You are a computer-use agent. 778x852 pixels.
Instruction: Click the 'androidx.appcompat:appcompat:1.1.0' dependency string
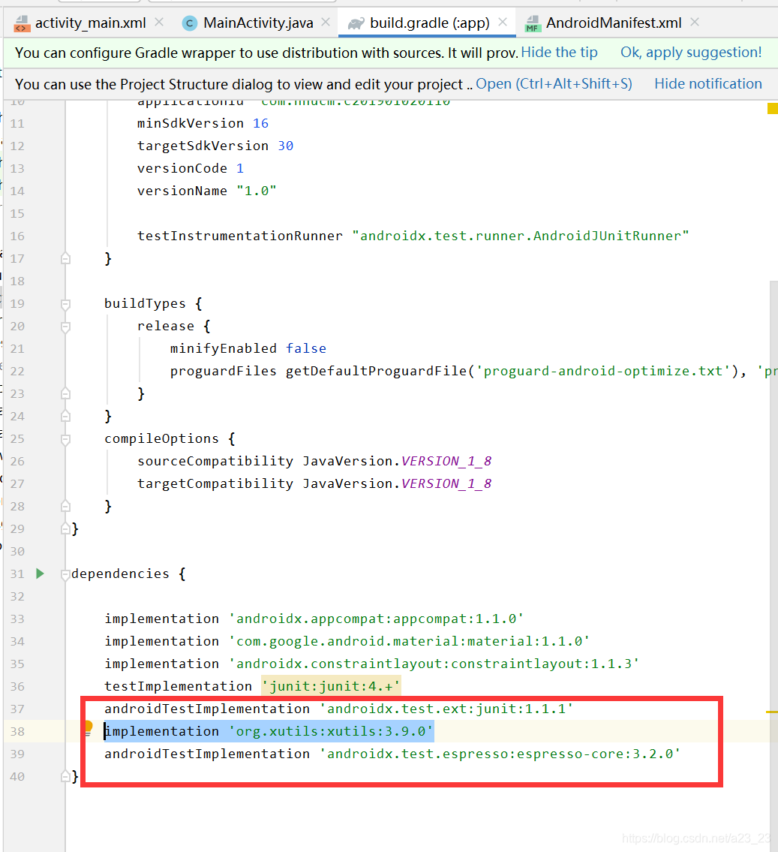tap(376, 619)
